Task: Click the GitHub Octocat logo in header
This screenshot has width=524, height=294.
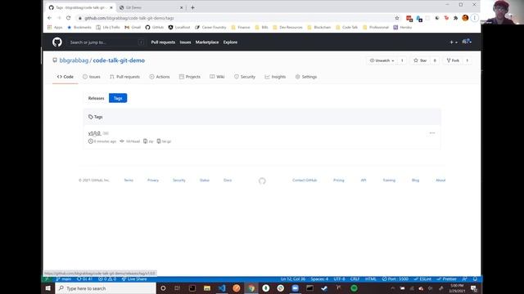Action: [57, 42]
